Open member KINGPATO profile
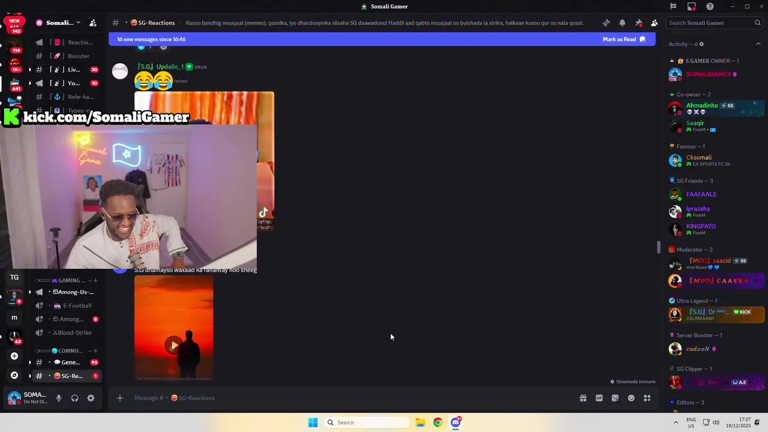Image resolution: width=768 pixels, height=432 pixels. pyautogui.click(x=716, y=229)
